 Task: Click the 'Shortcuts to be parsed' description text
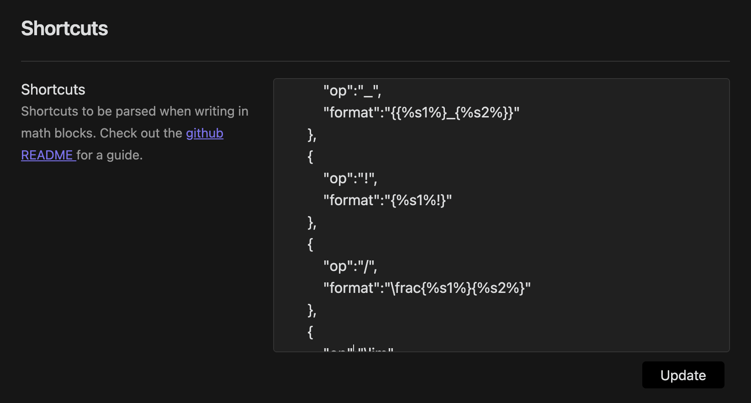click(x=135, y=133)
